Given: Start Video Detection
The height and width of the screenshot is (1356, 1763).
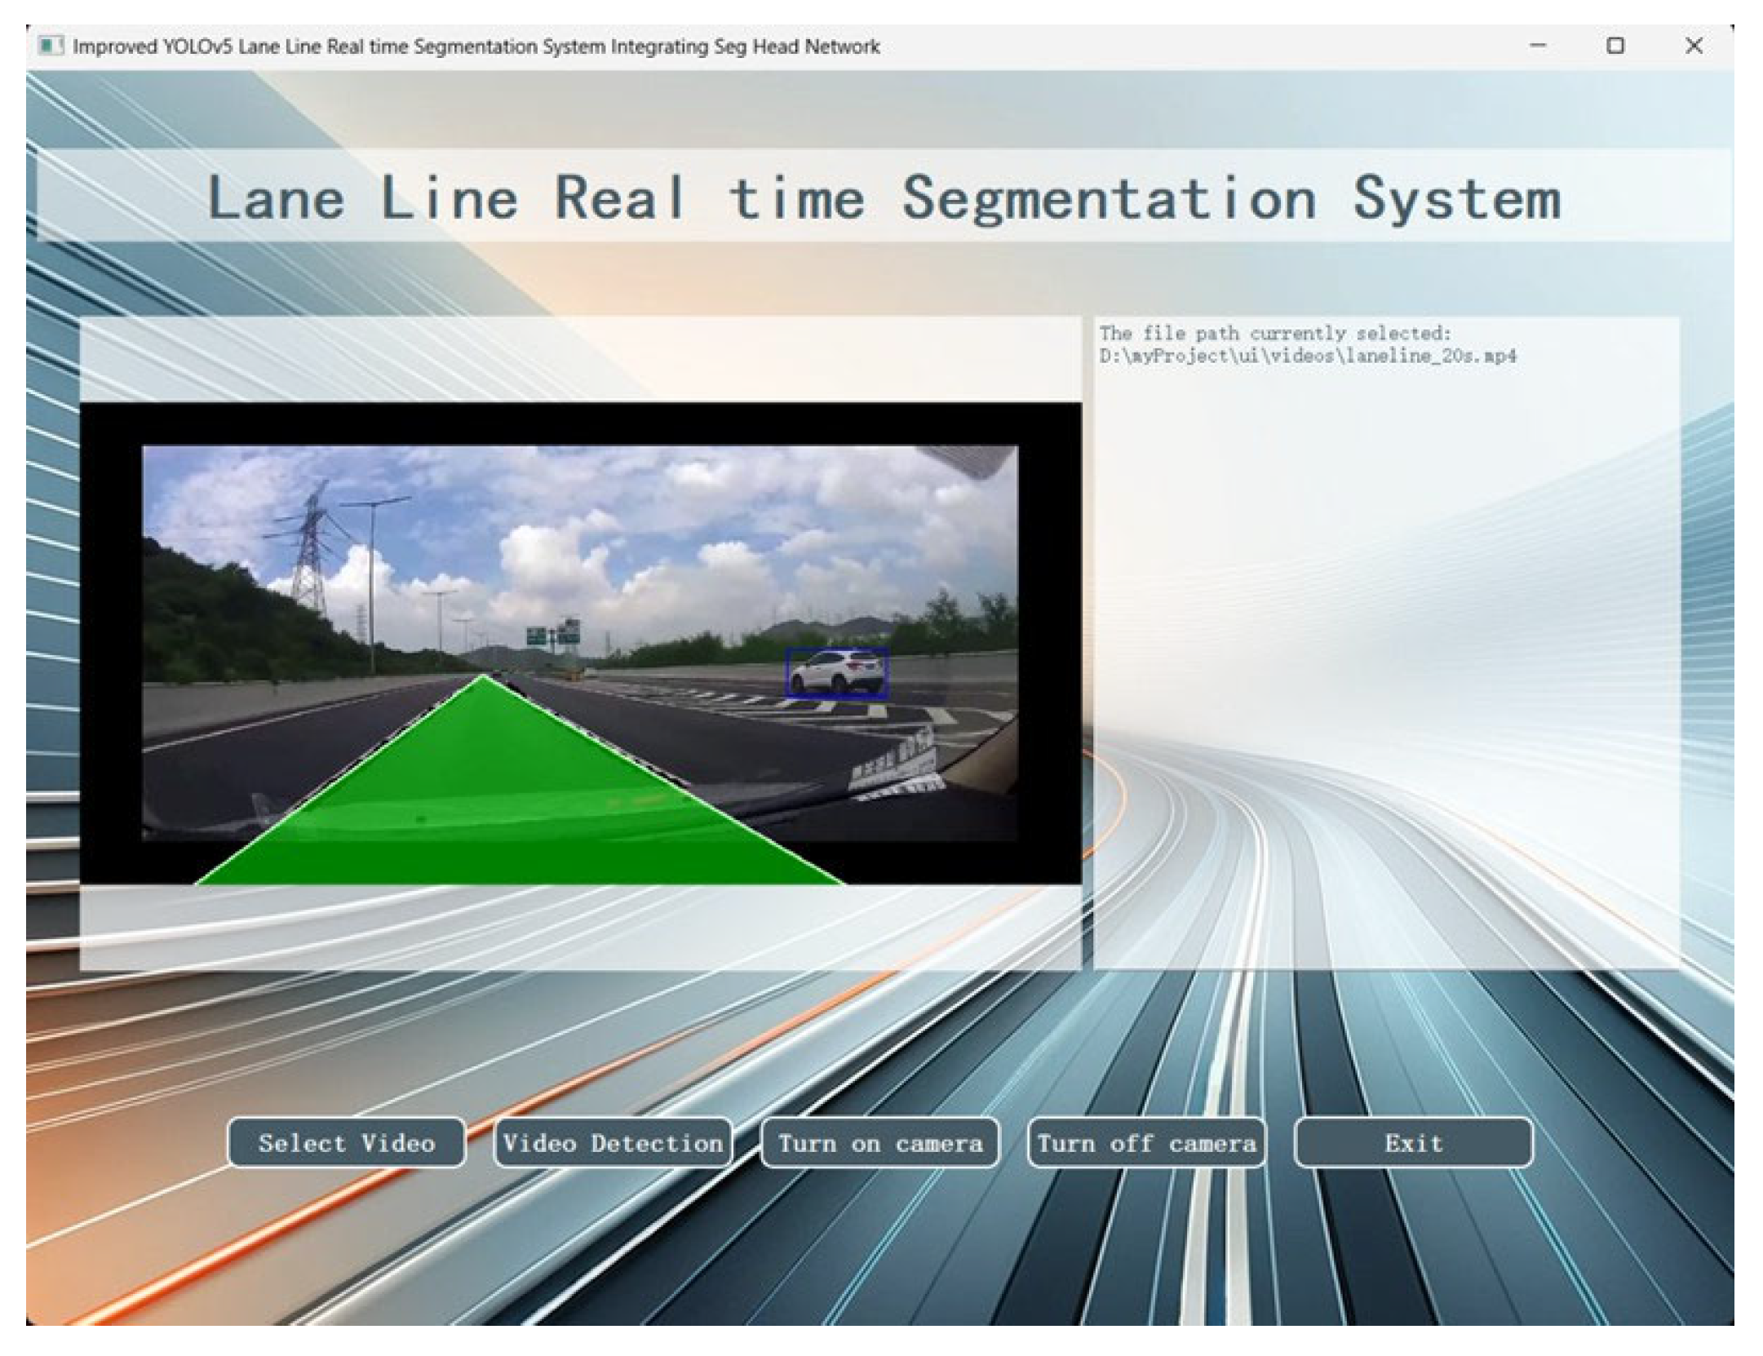Looking at the screenshot, I should tap(613, 1143).
